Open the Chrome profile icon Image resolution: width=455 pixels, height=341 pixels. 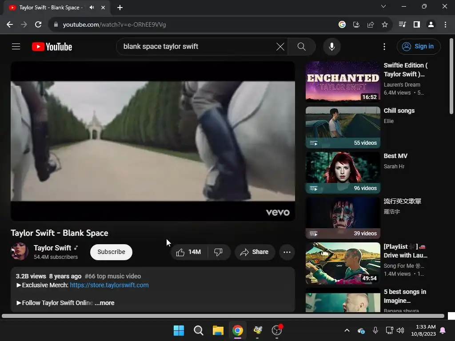431,25
